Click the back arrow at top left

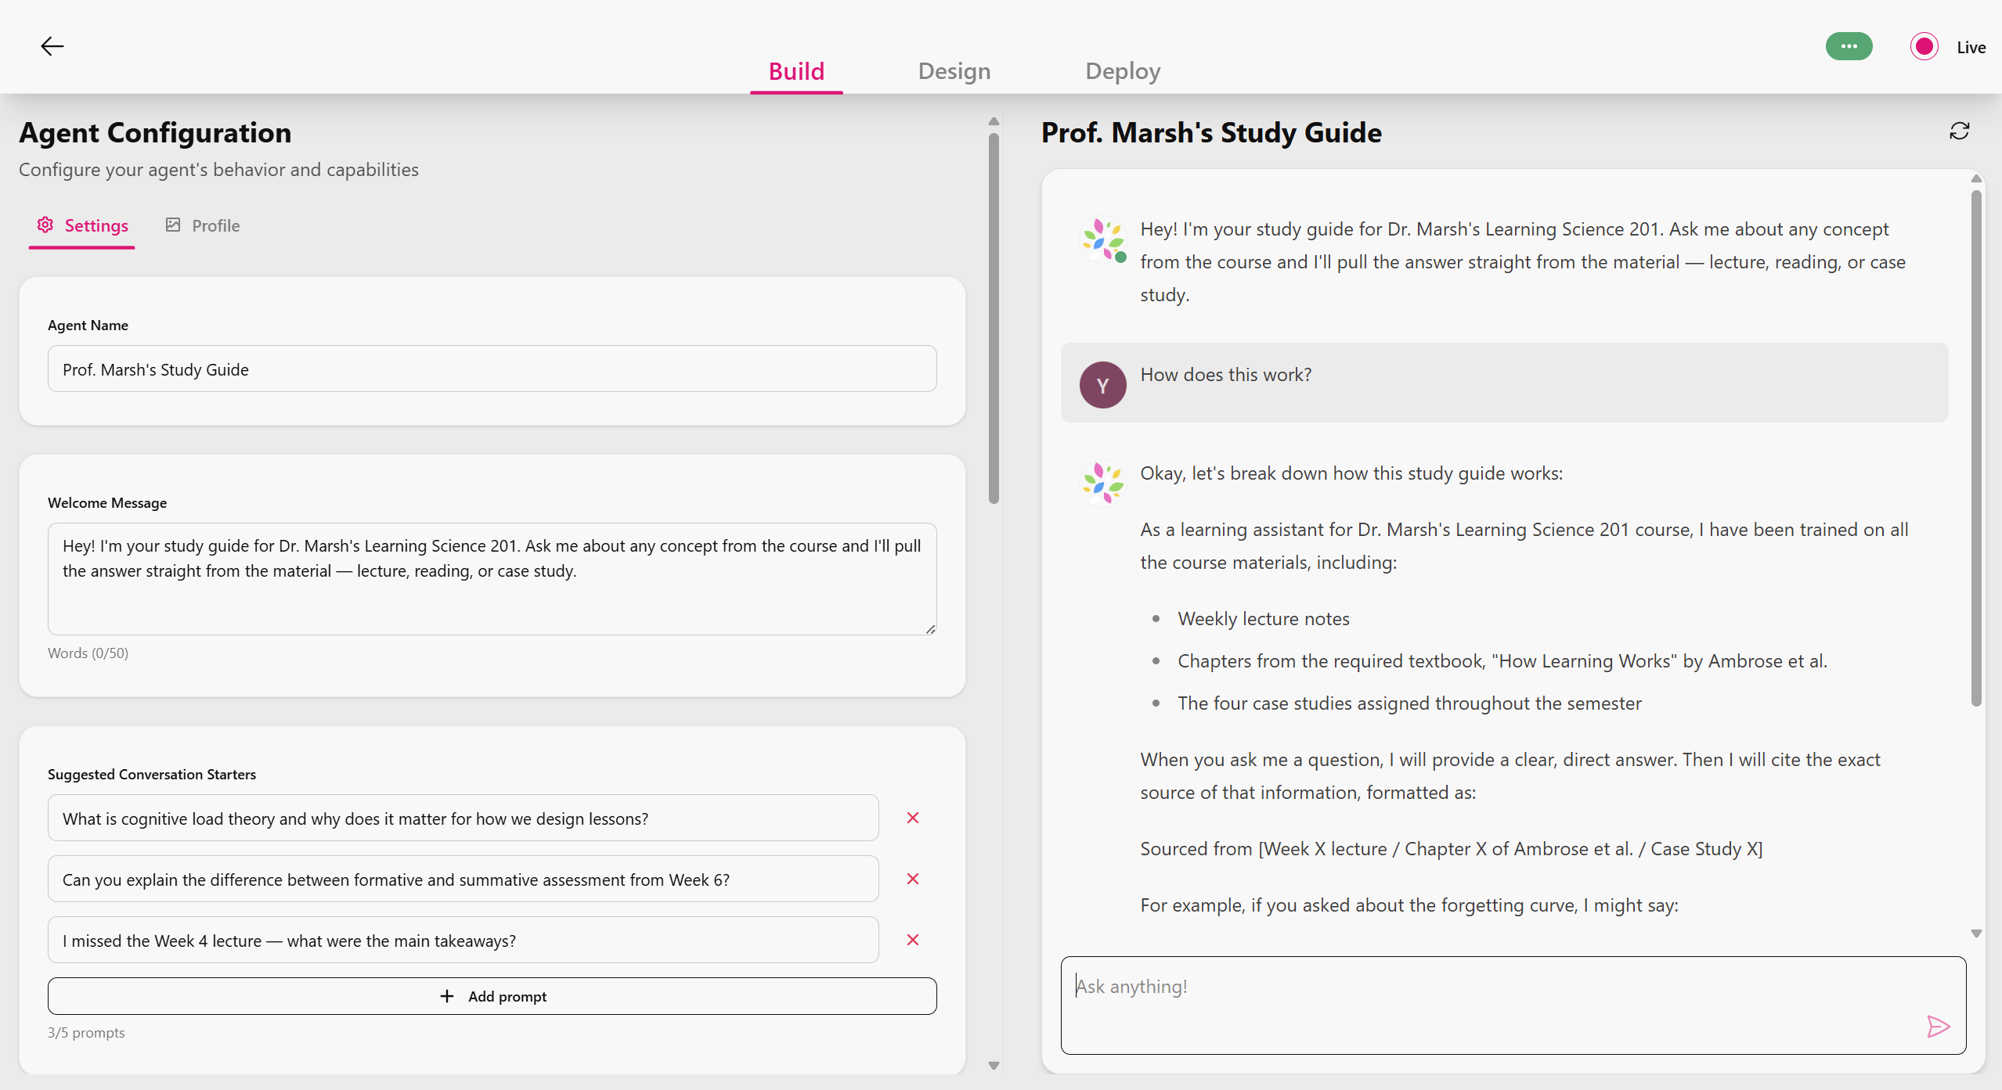click(52, 46)
